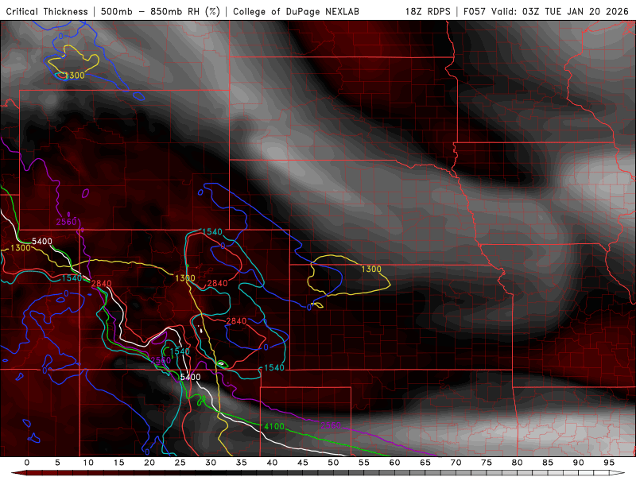Click the "60" tick on the color bar
This screenshot has height=477, width=636.
[394, 463]
